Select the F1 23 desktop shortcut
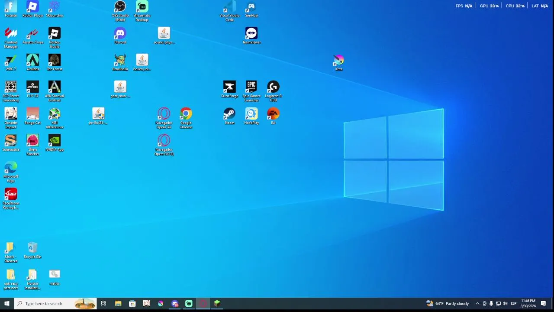 pyautogui.click(x=32, y=90)
